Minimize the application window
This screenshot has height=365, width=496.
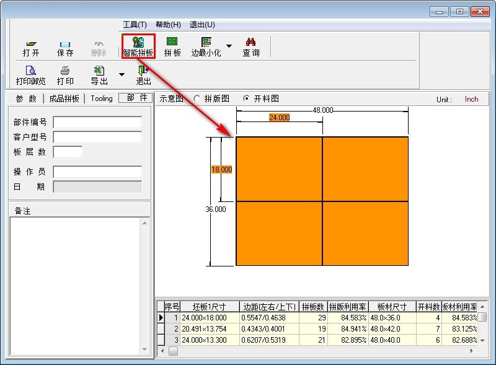pos(439,12)
